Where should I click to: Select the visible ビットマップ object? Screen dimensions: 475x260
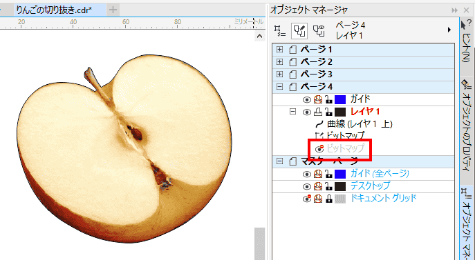(345, 135)
